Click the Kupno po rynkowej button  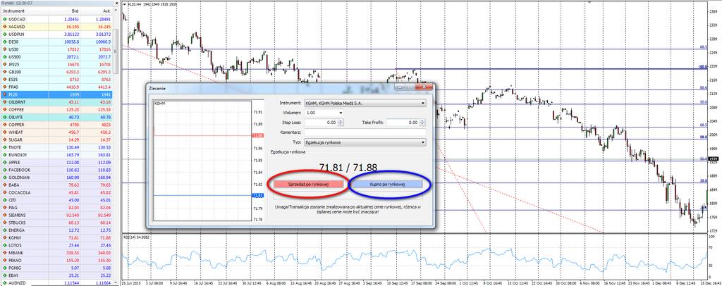tap(387, 184)
